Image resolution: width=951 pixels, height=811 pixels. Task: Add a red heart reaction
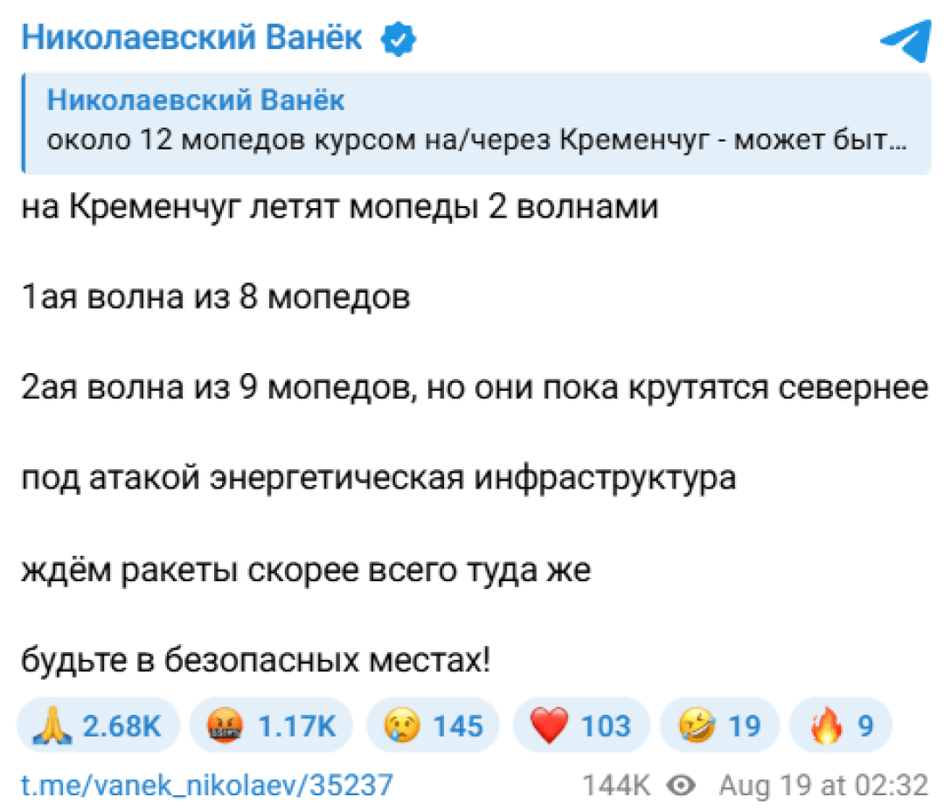(x=580, y=725)
